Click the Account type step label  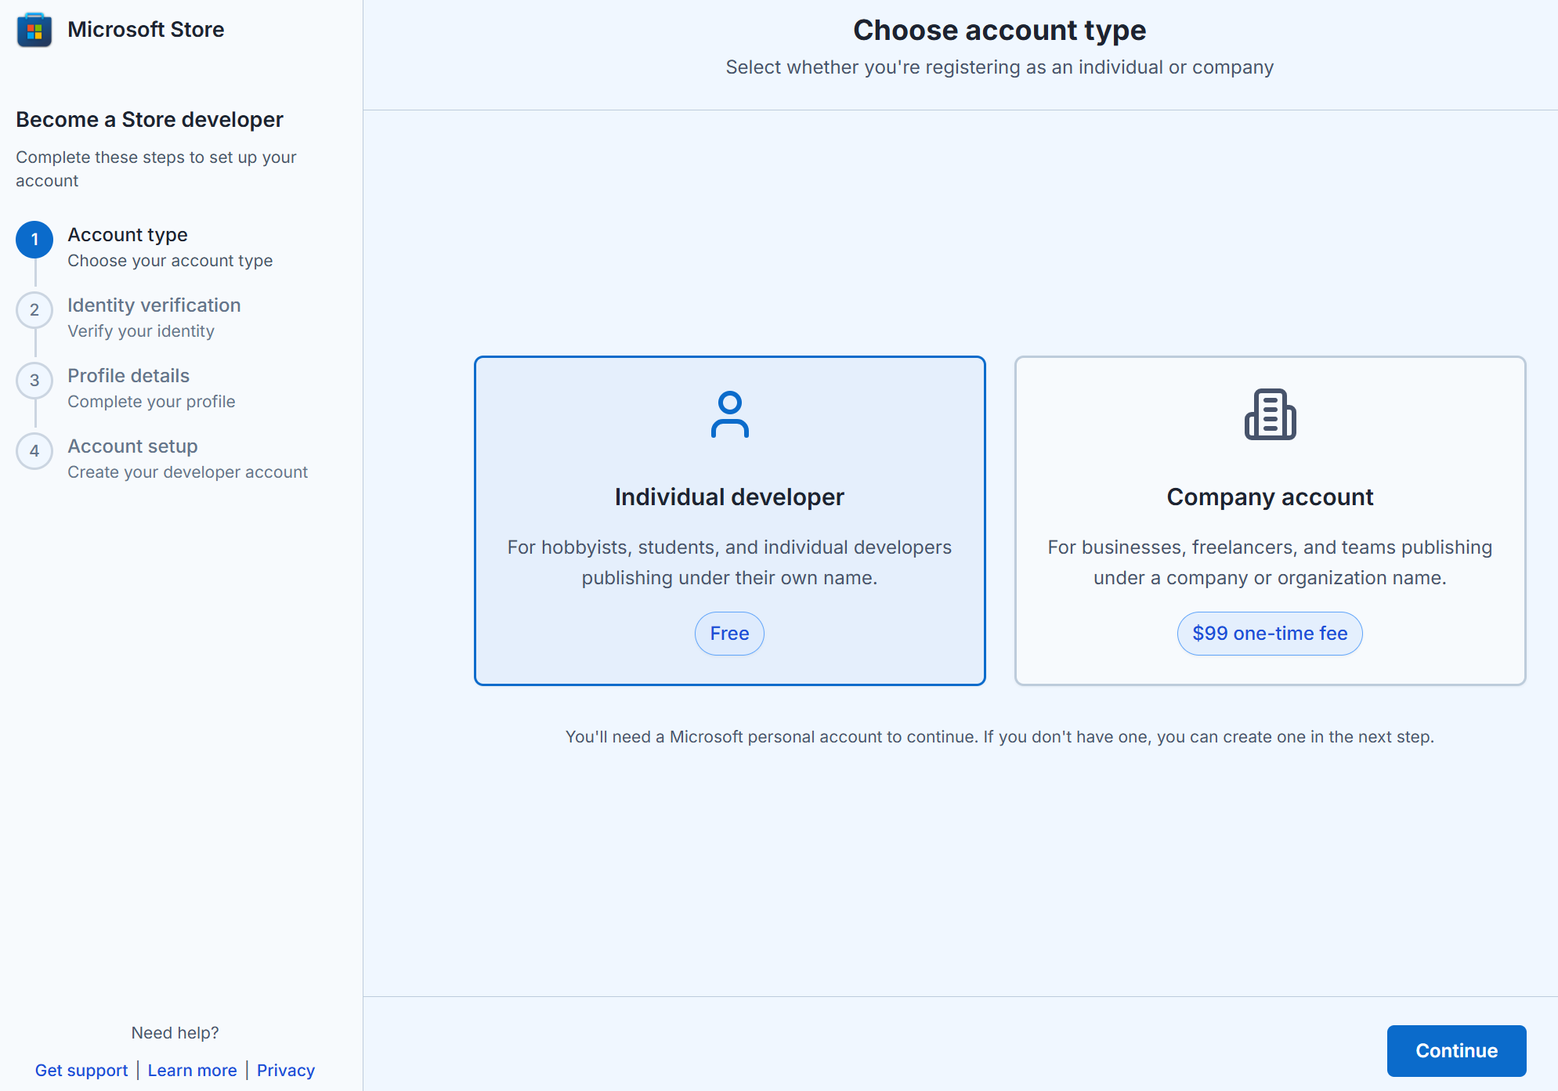[128, 234]
